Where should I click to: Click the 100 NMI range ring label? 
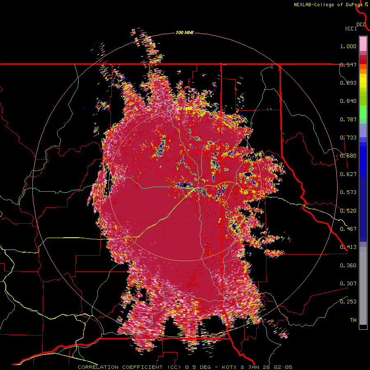pos(185,32)
